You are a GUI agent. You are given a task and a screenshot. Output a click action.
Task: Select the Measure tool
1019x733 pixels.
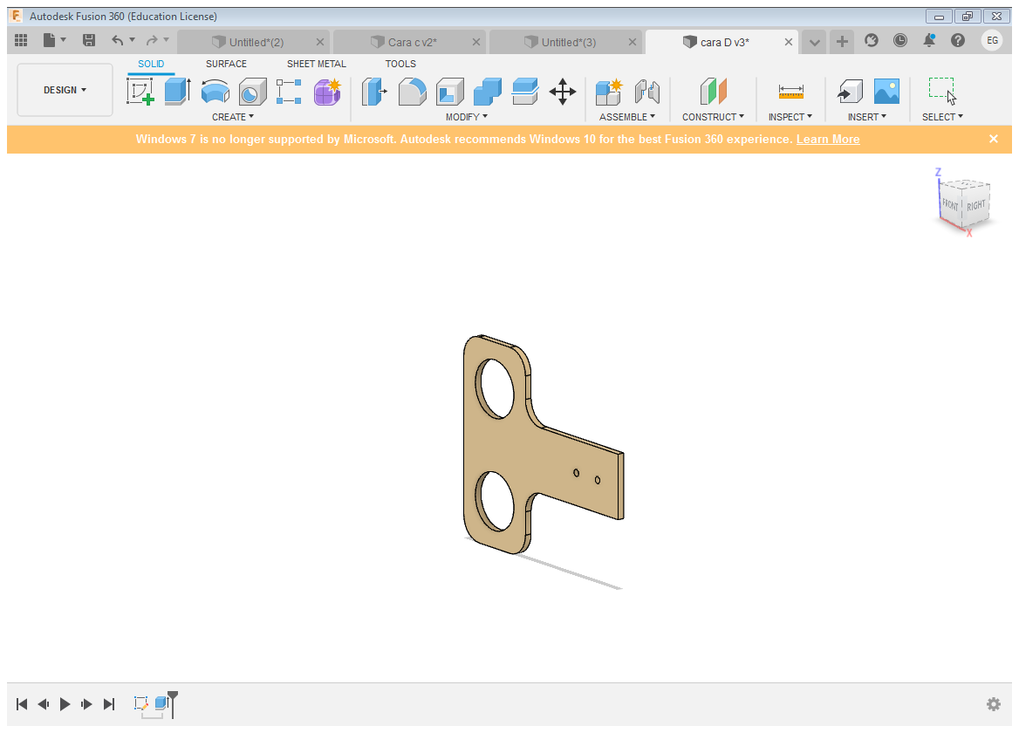[x=791, y=92]
